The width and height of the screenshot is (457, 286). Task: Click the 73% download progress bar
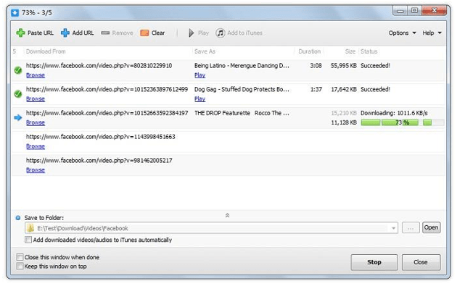click(403, 122)
